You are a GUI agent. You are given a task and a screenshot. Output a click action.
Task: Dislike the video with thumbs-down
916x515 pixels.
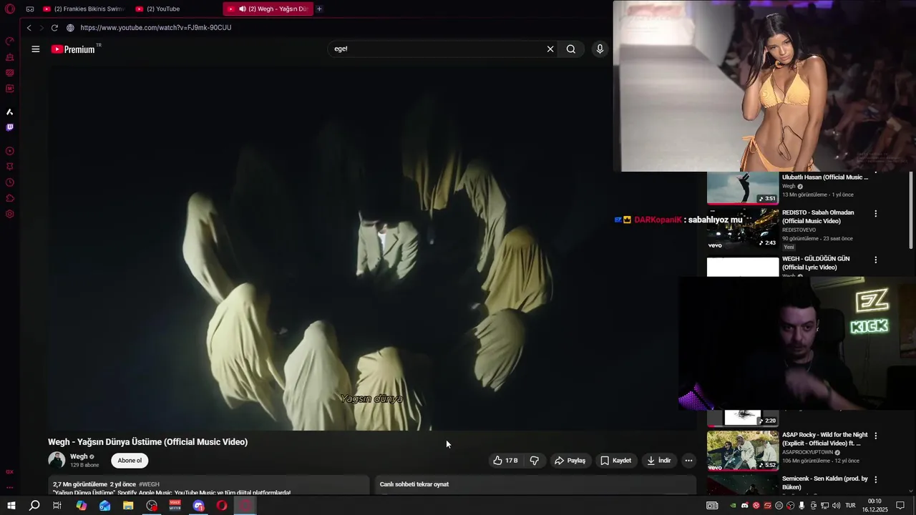[534, 461]
